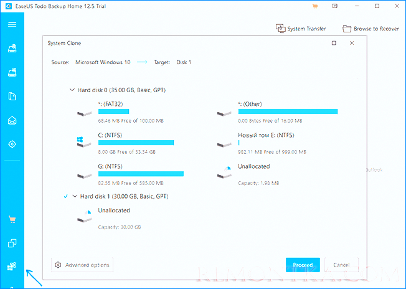Open the hamburger menu in the sidebar
Screen dimensions: 406x289
point(12,24)
